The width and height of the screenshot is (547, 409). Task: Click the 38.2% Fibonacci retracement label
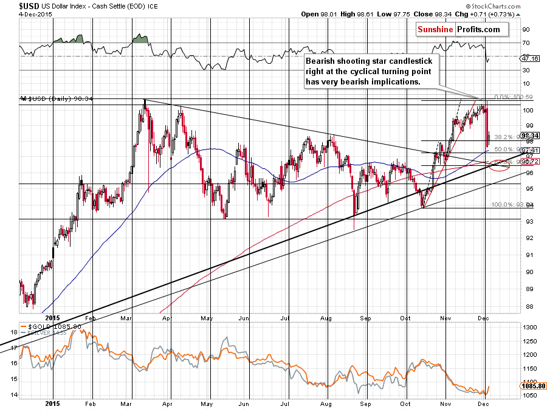506,137
